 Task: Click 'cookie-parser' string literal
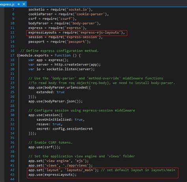pyautogui.click(x=90, y=14)
